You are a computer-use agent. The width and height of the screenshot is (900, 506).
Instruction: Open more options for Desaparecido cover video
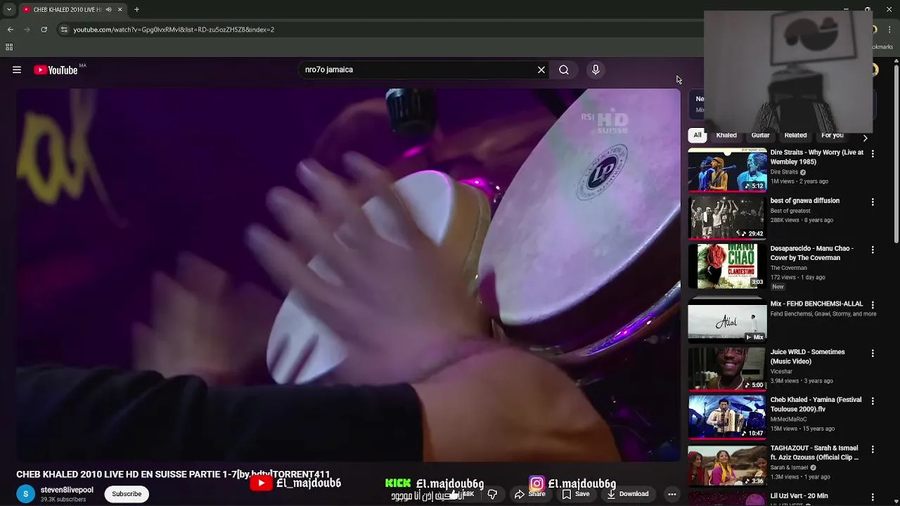(x=873, y=249)
